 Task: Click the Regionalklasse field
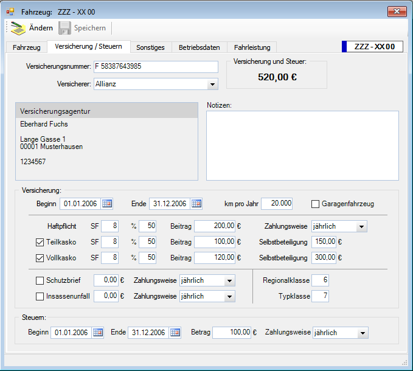click(321, 280)
